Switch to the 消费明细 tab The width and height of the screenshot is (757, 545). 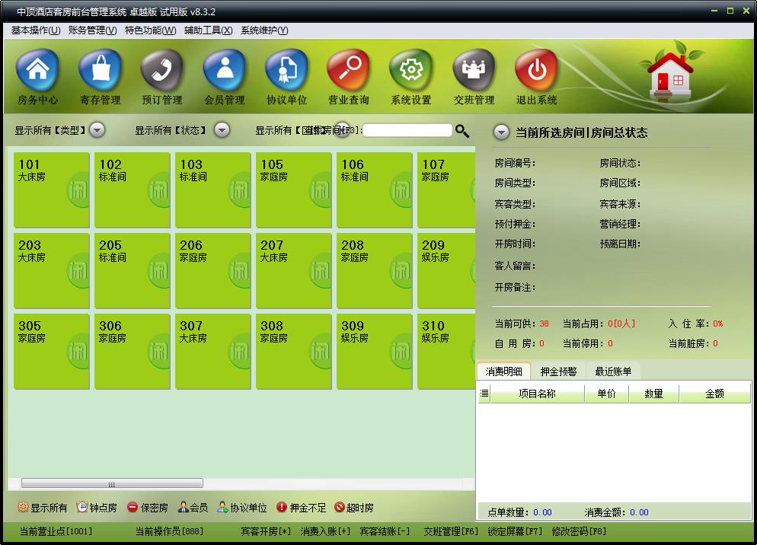(x=503, y=371)
